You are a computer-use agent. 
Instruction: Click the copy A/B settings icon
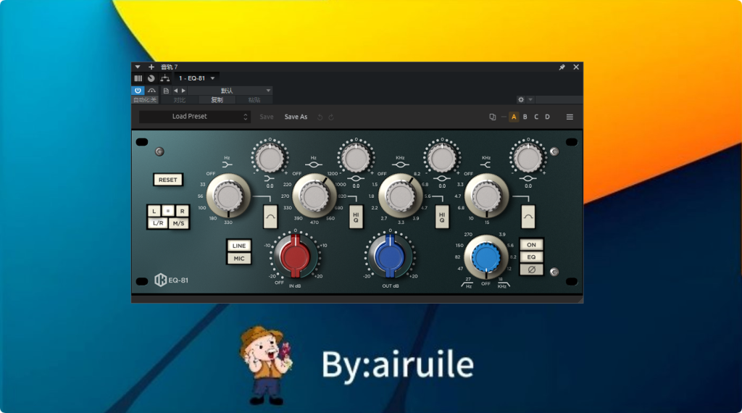(493, 117)
